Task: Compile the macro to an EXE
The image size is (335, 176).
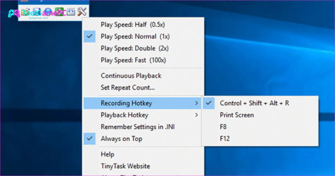Action: pos(71,11)
